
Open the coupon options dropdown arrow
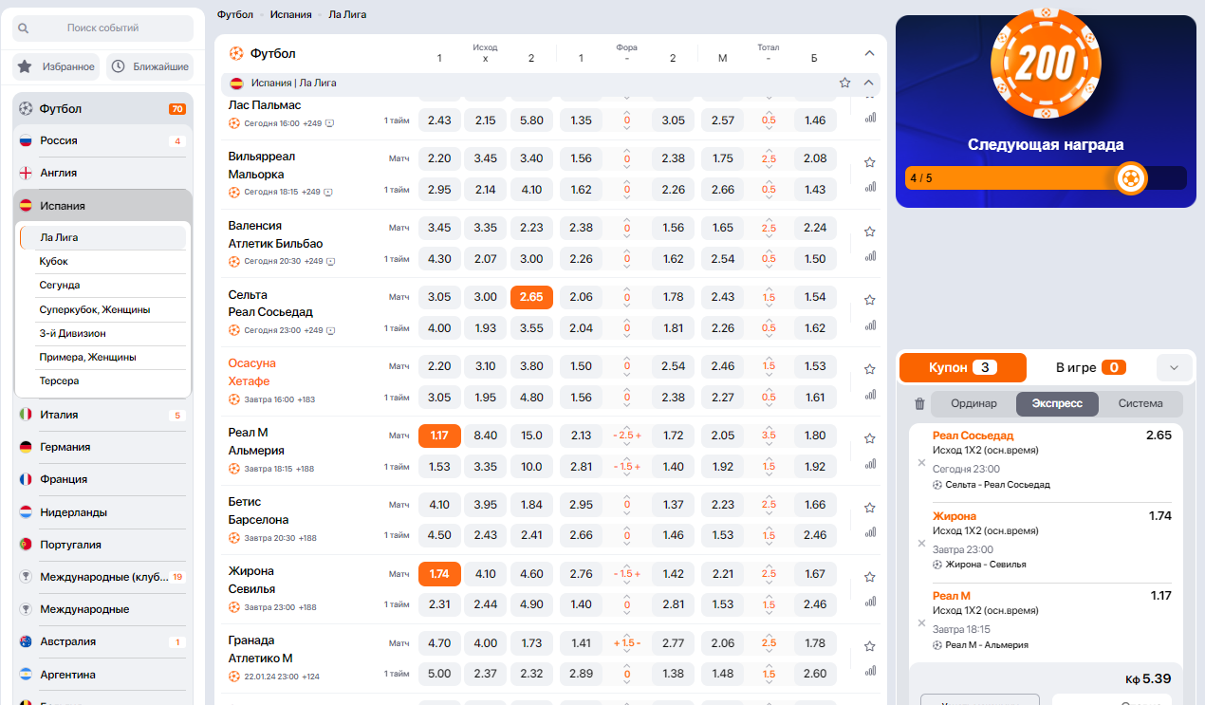[x=1174, y=368]
